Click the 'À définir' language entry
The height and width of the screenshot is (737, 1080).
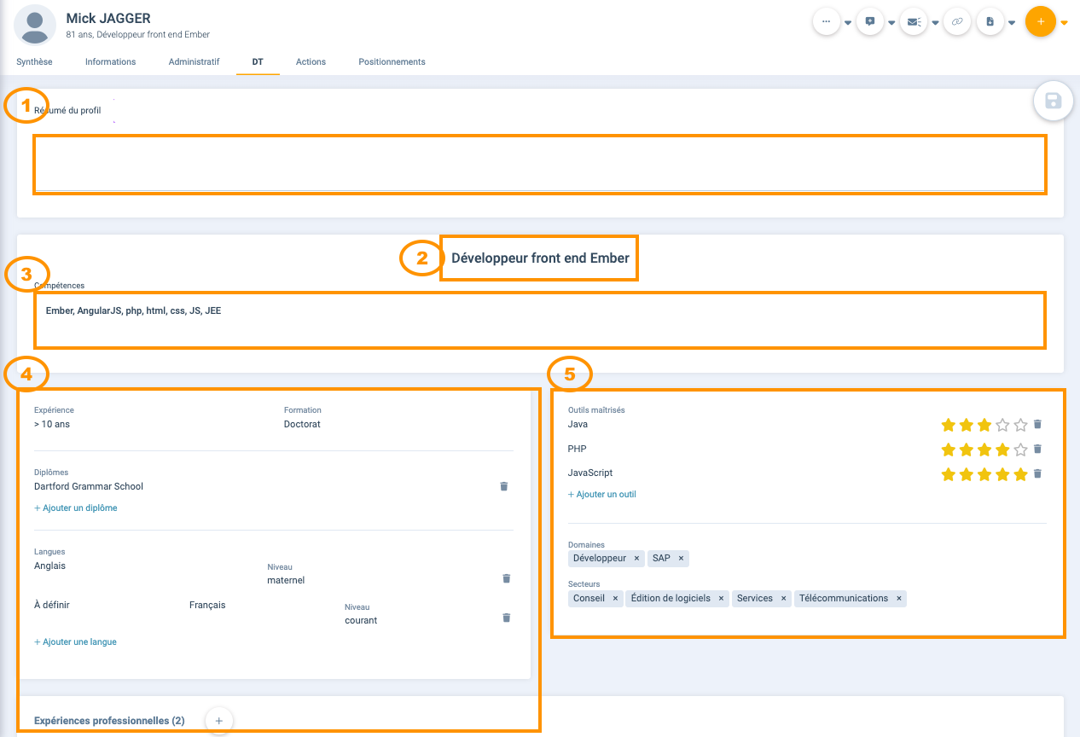point(52,606)
